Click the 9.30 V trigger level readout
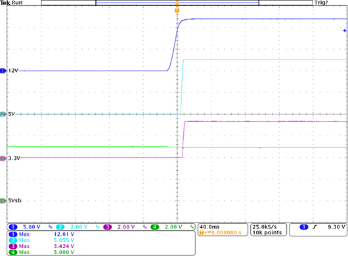The image size is (348, 256). (336, 227)
